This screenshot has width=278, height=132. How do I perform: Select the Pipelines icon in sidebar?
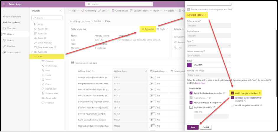click(4, 46)
